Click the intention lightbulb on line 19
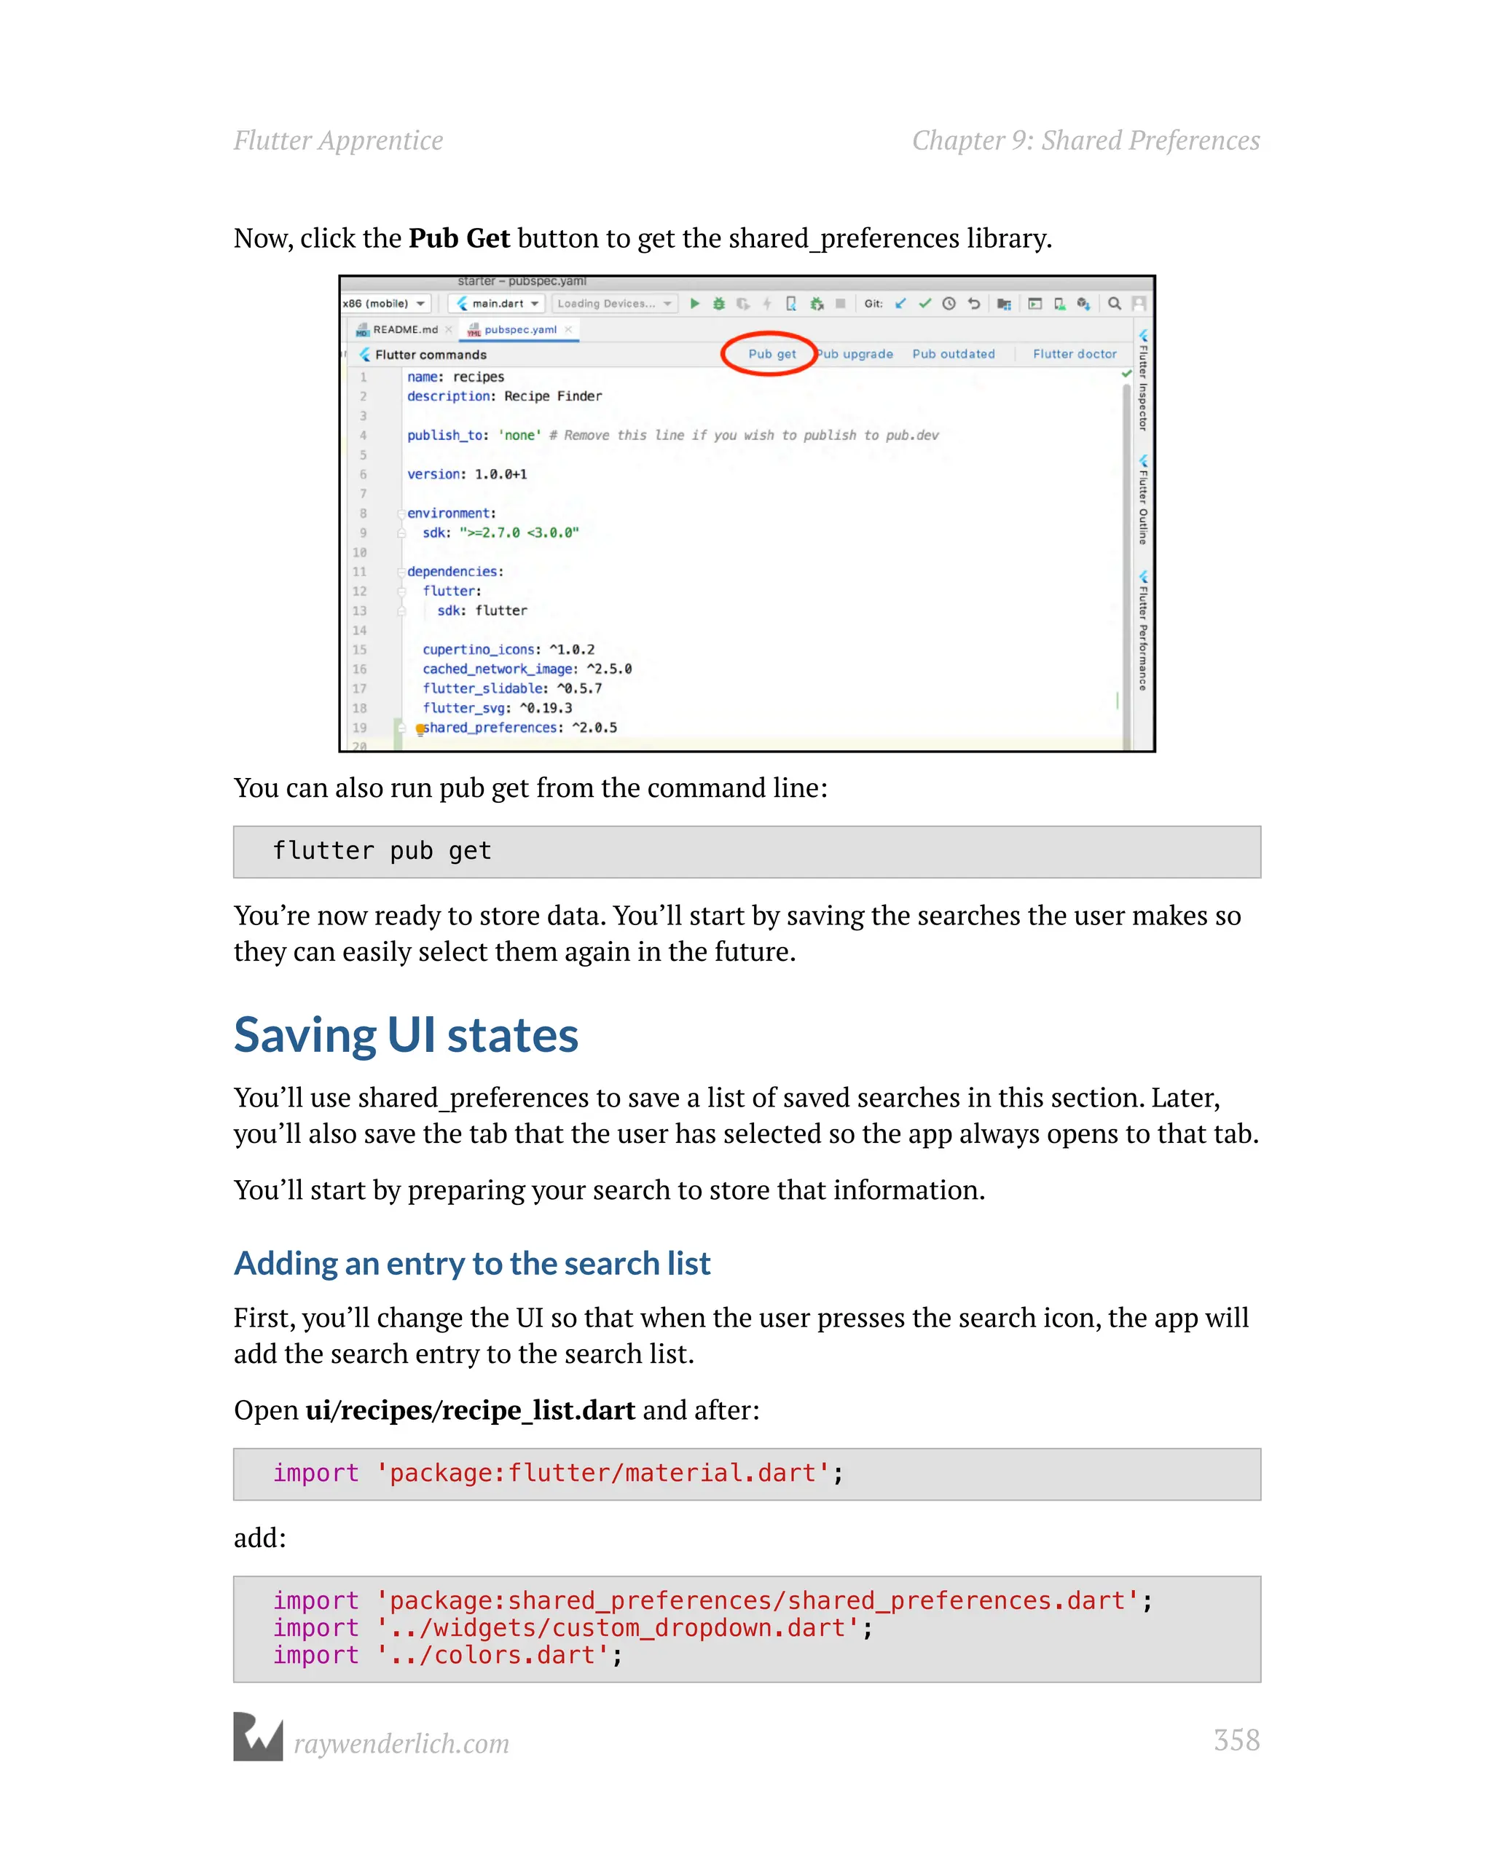 tap(420, 729)
